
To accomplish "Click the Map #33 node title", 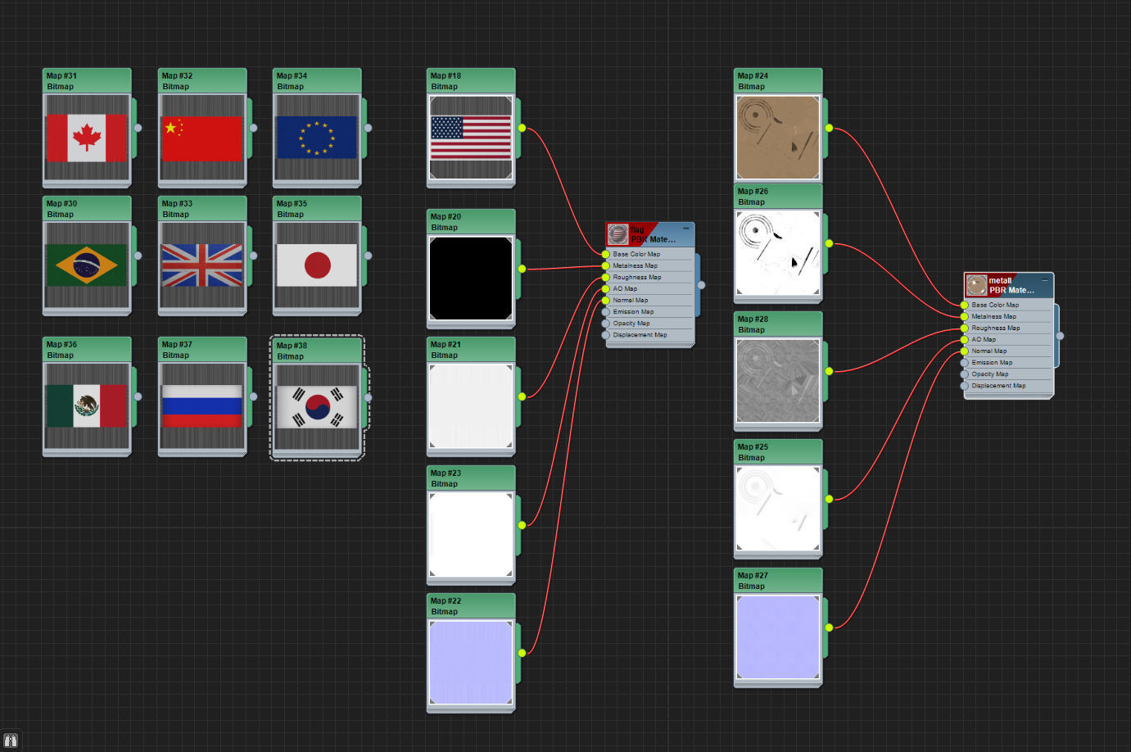I will [x=177, y=203].
